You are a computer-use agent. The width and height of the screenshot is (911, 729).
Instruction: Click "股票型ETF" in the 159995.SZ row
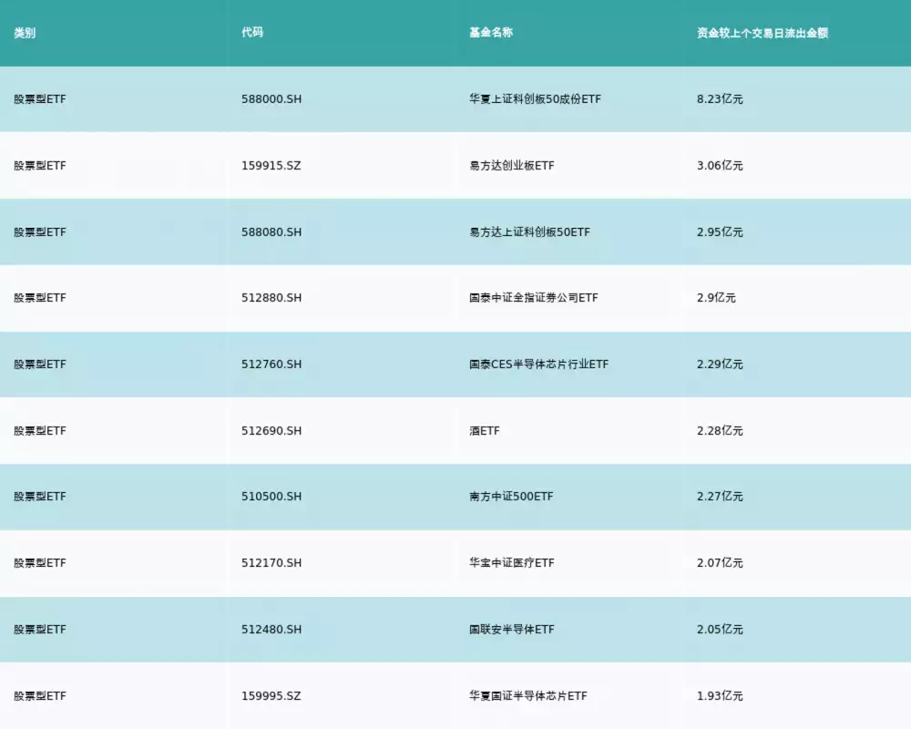[x=40, y=696]
